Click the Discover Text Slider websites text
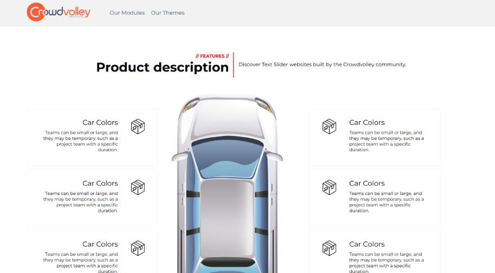This screenshot has width=495, height=273. [x=322, y=64]
